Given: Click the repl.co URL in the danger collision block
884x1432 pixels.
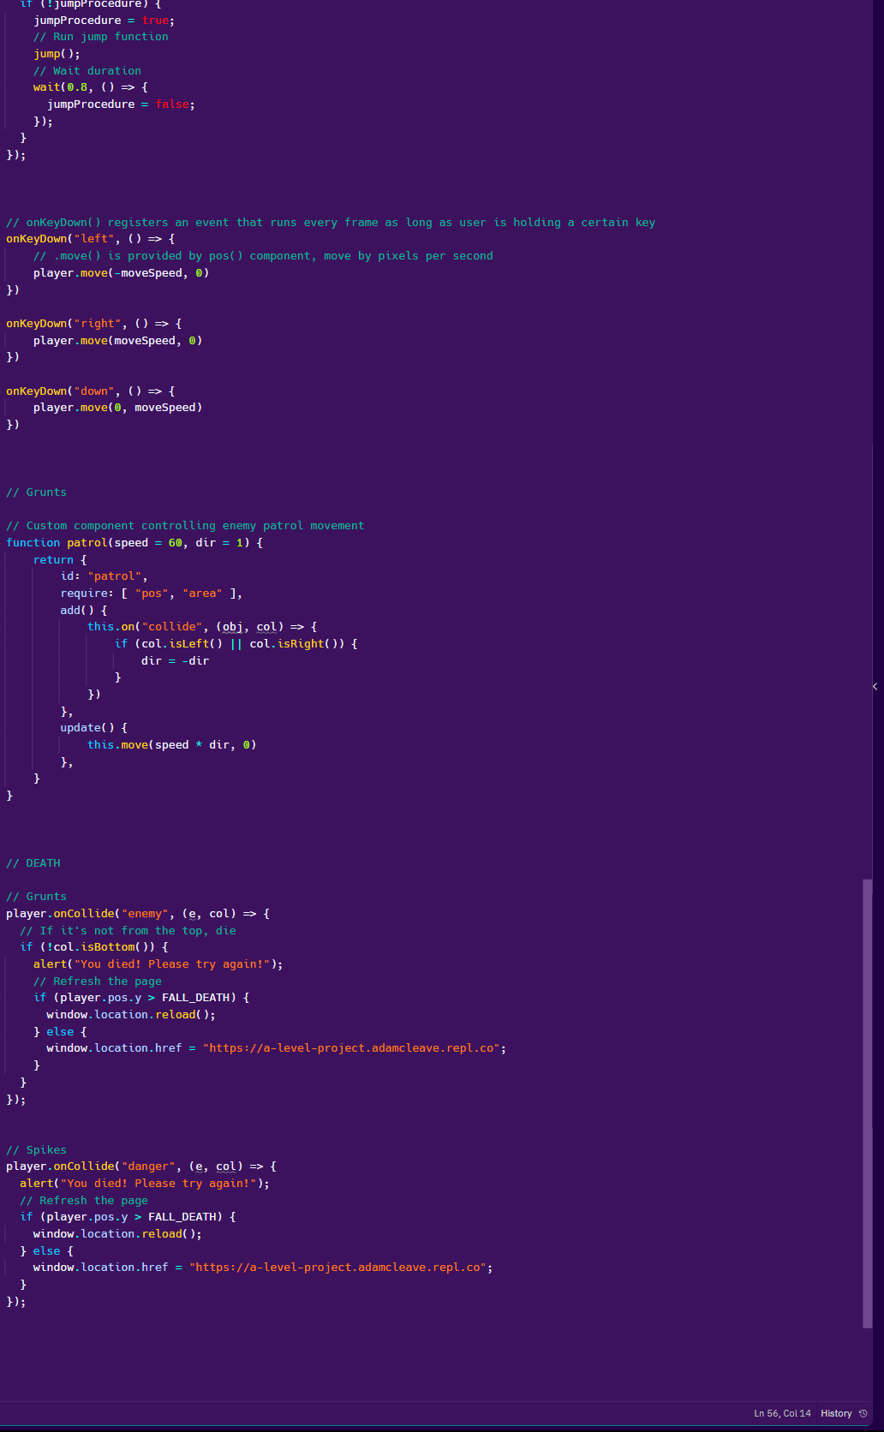Looking at the screenshot, I should (340, 1268).
